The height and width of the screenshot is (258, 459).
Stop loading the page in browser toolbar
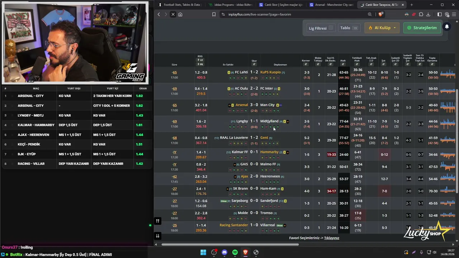point(173,14)
